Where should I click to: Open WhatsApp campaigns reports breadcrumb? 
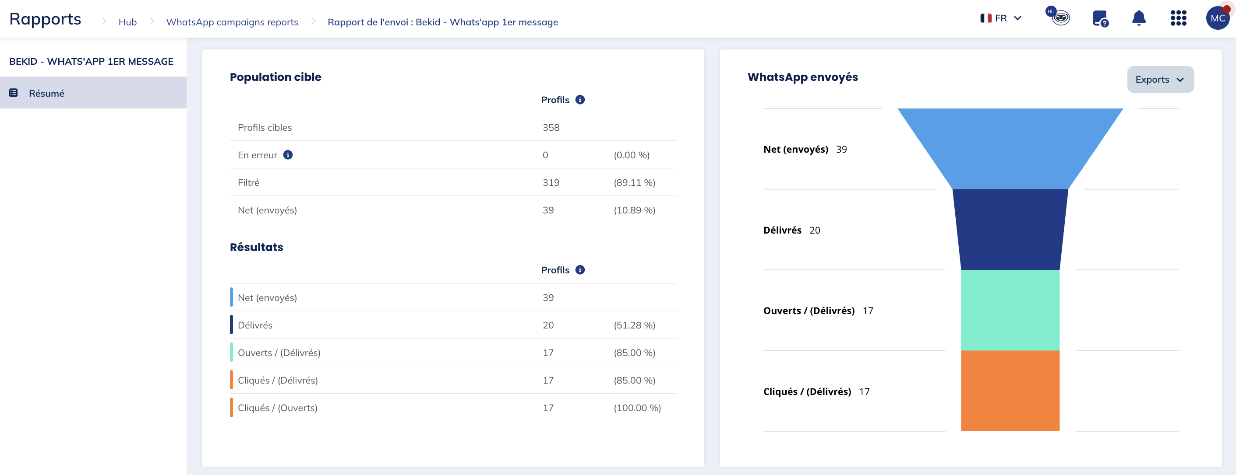click(232, 21)
